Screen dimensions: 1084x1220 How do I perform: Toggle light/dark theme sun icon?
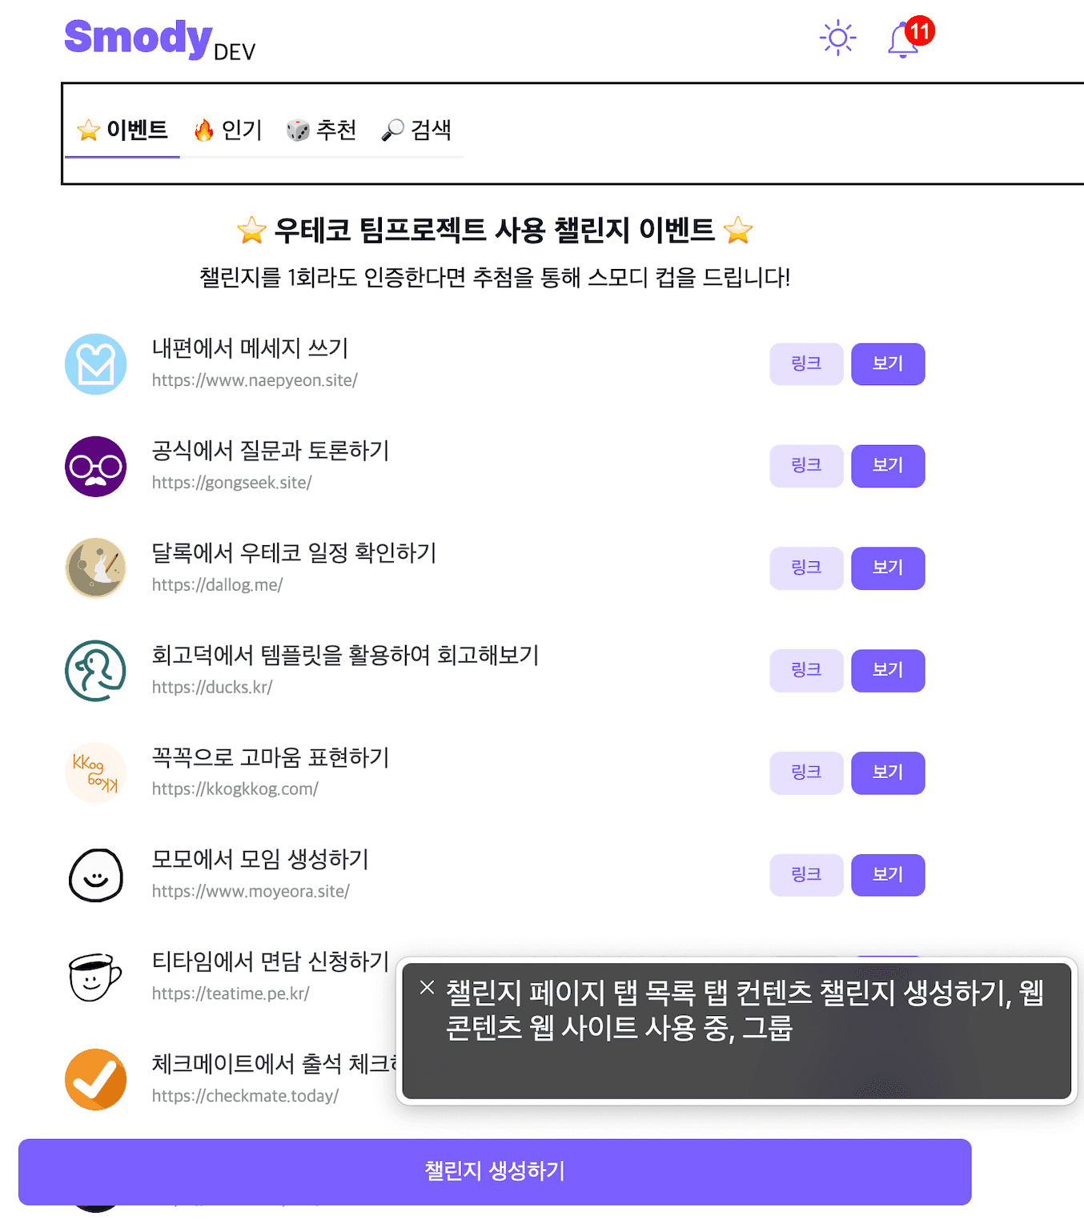[837, 38]
